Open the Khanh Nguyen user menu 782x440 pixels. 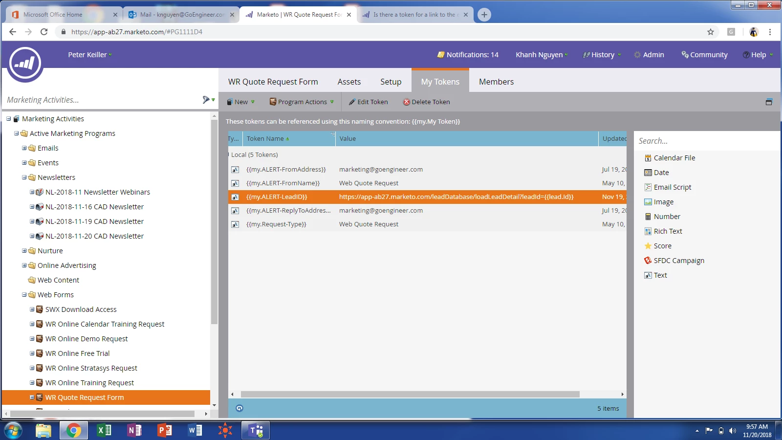click(x=542, y=55)
